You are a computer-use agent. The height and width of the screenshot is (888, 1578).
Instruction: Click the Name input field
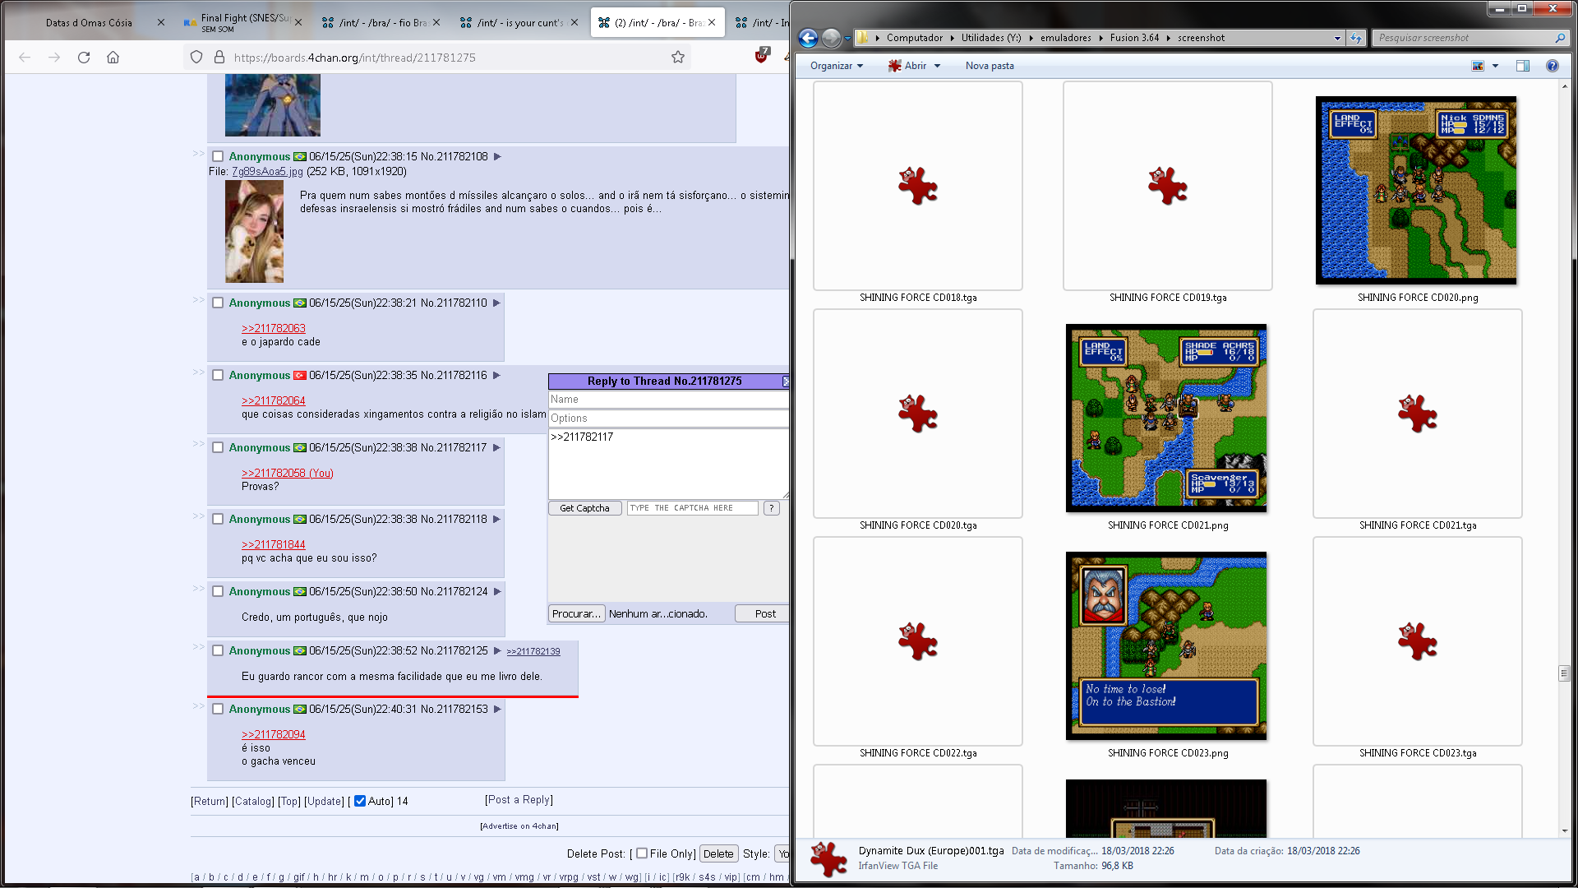coord(668,400)
